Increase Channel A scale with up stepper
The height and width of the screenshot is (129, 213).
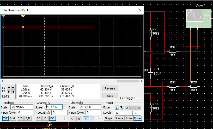pos(65,106)
